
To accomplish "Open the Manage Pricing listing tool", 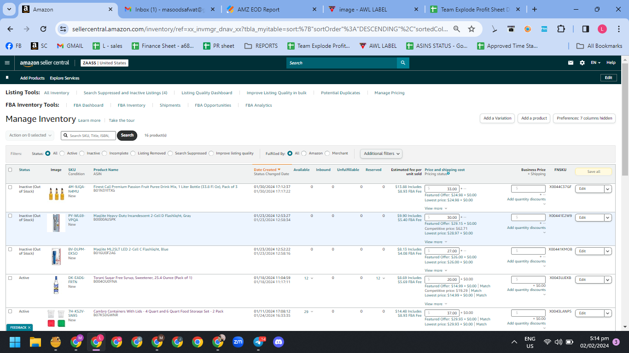I will [390, 93].
